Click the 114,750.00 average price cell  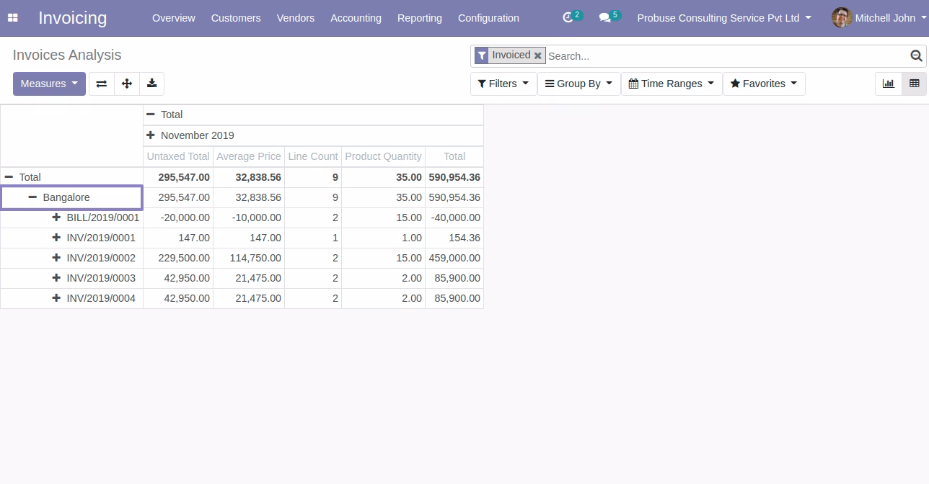point(249,258)
